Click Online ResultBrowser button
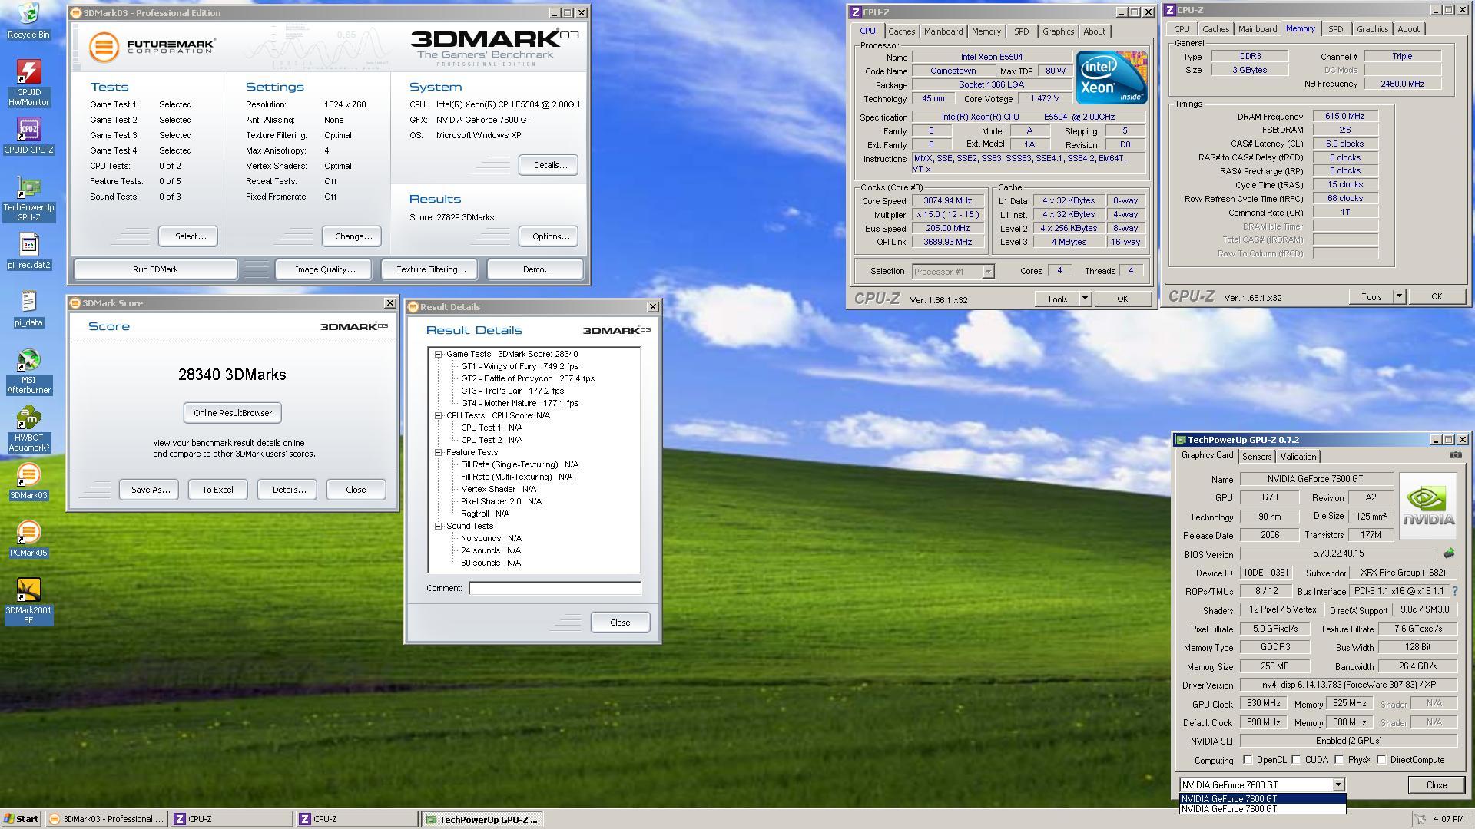The height and width of the screenshot is (829, 1475). click(x=233, y=413)
